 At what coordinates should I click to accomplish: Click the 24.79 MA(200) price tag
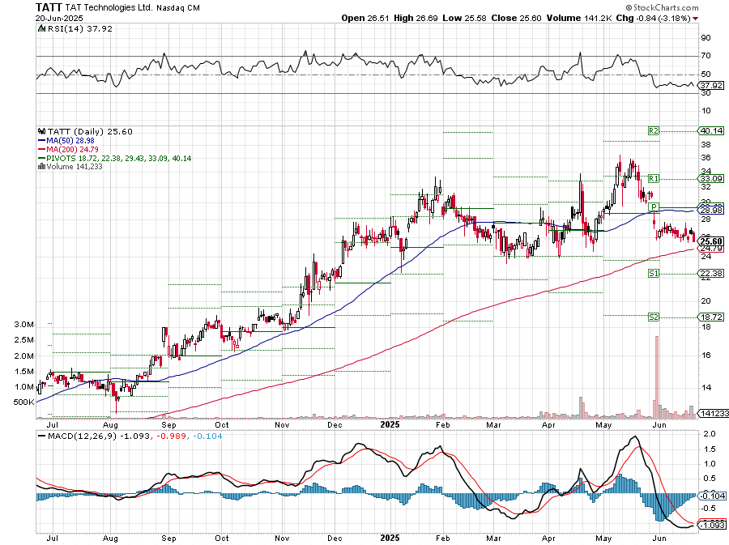(x=712, y=249)
